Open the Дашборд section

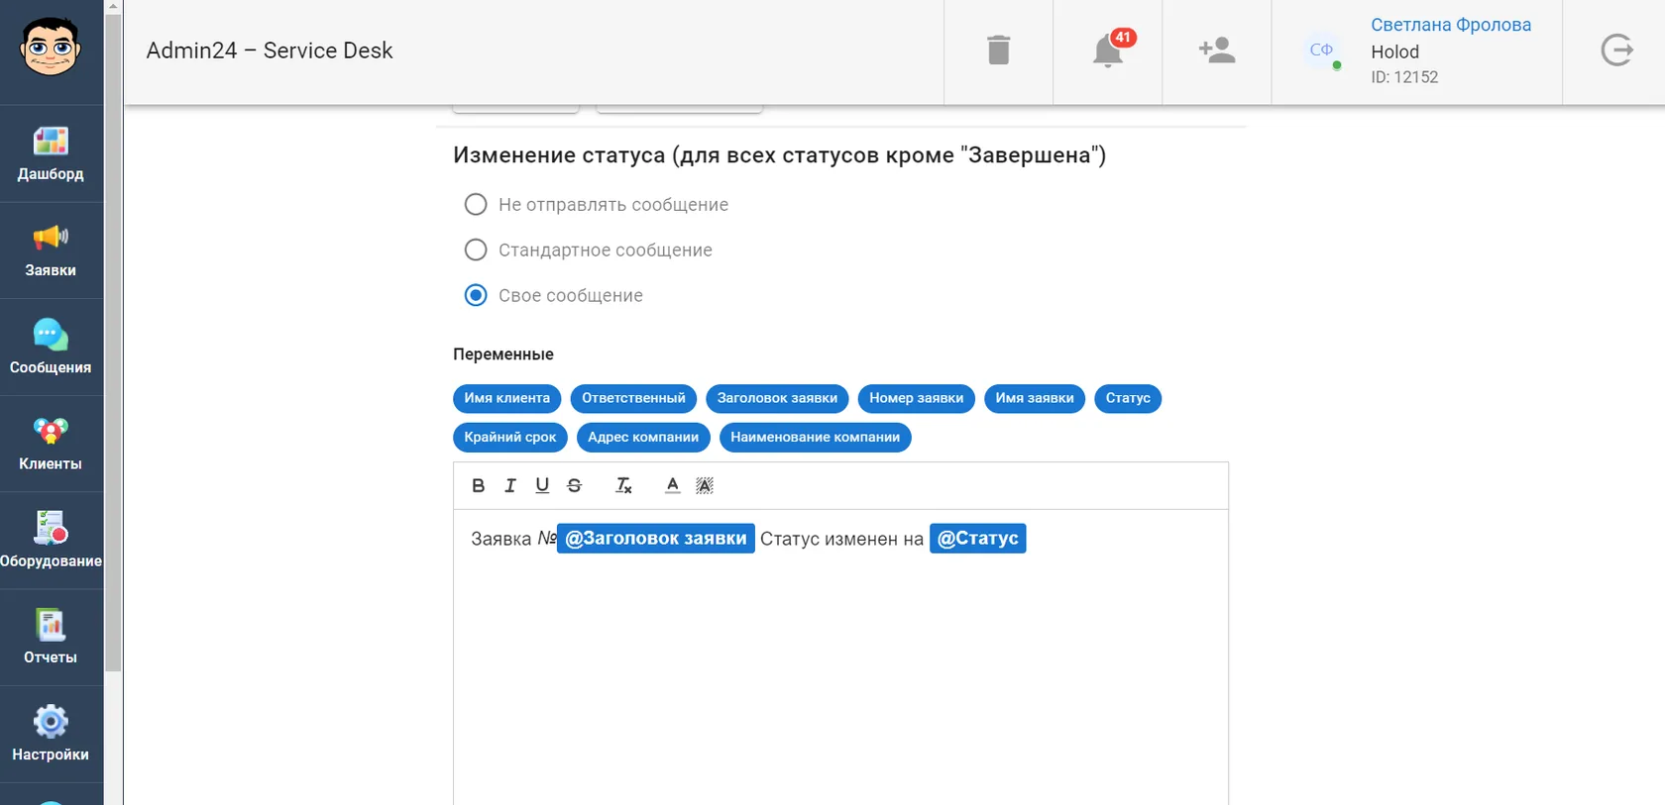pos(51,153)
